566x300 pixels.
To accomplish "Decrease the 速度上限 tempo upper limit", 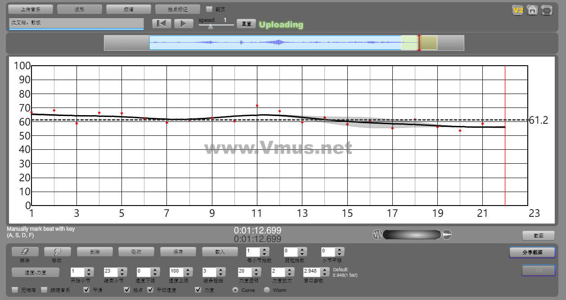I will pos(188,274).
